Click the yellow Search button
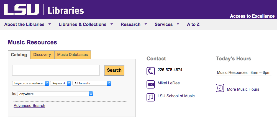 pyautogui.click(x=114, y=70)
